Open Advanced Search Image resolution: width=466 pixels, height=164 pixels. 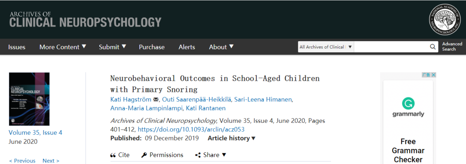[x=452, y=46]
